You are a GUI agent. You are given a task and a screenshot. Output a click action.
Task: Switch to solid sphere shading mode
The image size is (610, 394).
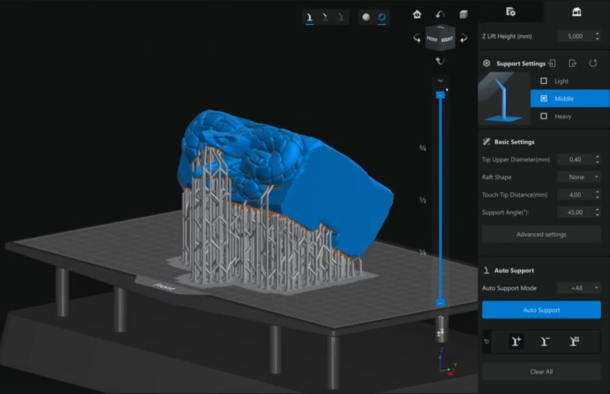tap(366, 17)
